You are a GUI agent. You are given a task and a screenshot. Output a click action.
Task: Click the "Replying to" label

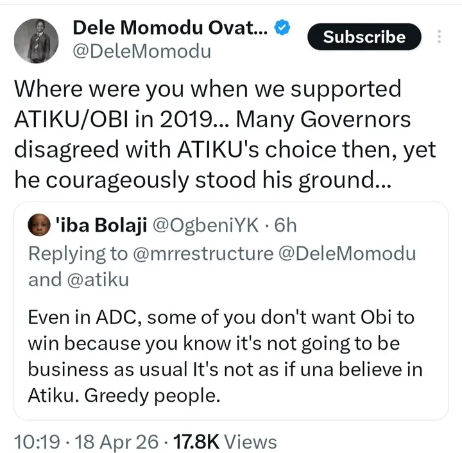coord(78,253)
